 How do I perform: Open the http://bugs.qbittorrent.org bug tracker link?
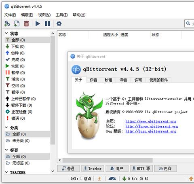tap(151, 131)
